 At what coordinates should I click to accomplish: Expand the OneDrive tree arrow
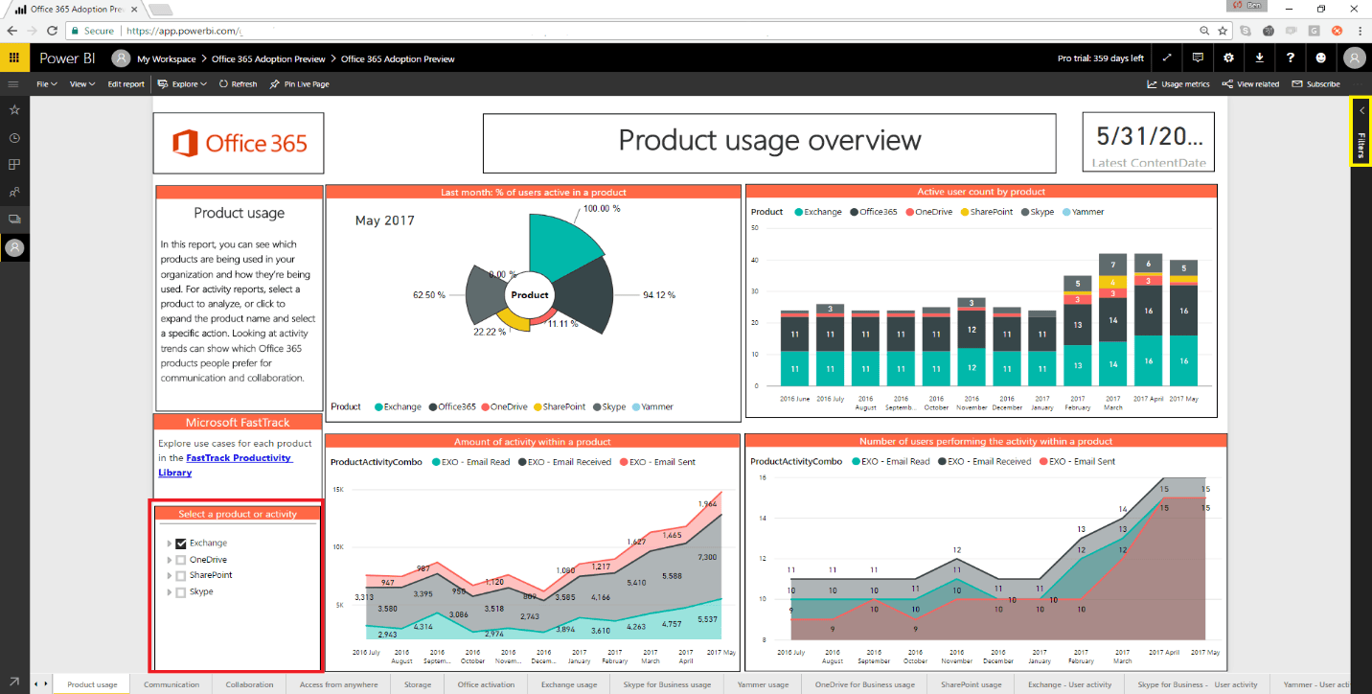click(x=170, y=560)
